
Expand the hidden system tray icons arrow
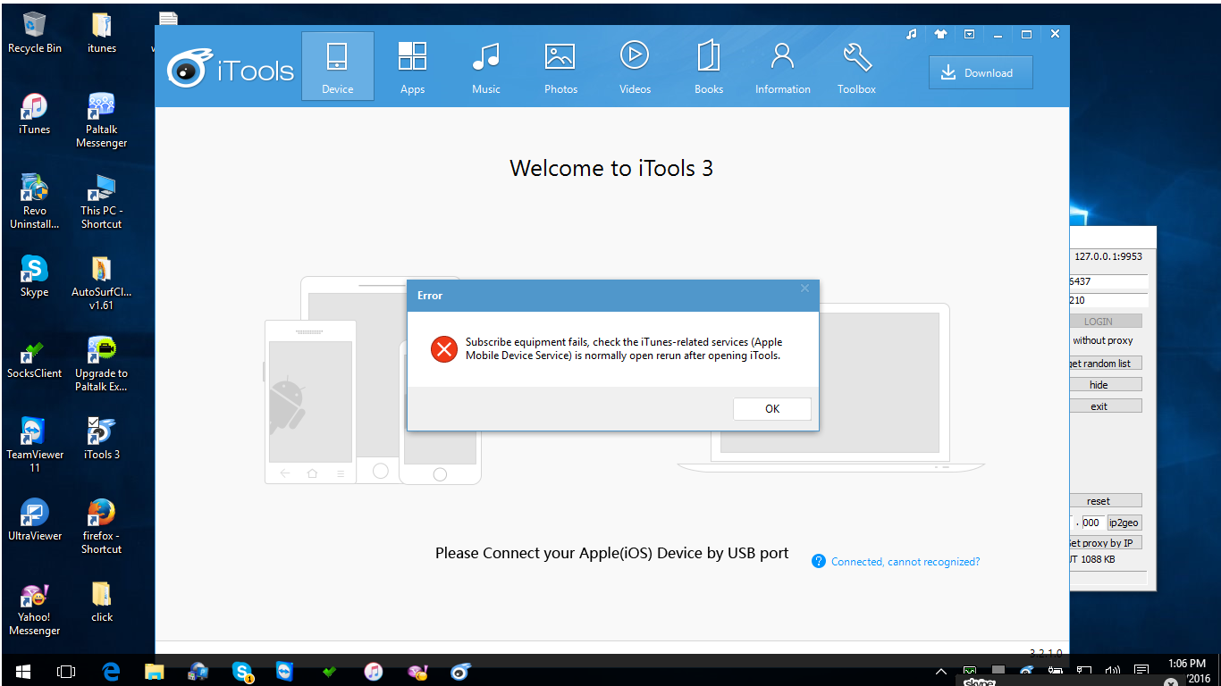click(940, 671)
